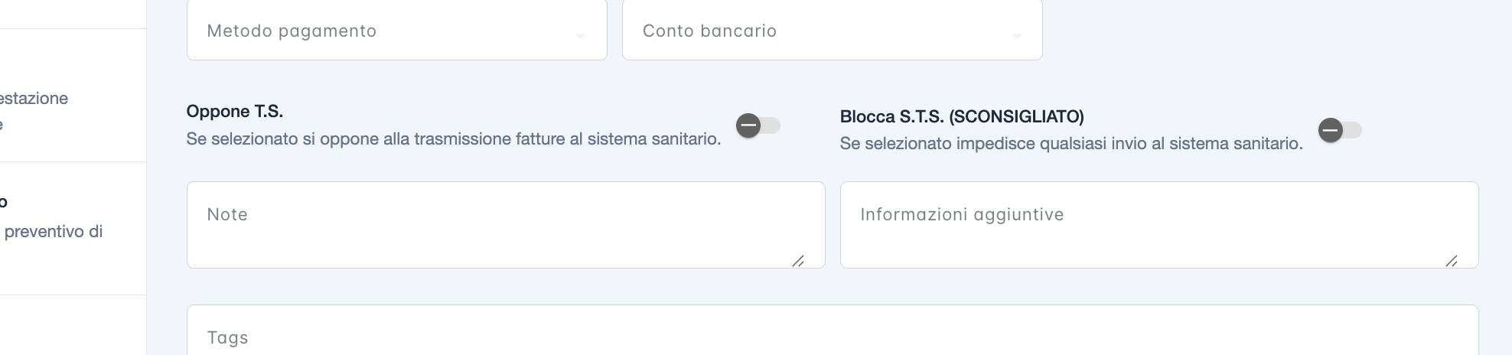This screenshot has width=1512, height=355.
Task: Open the Conto bancario dropdown
Action: coord(832,31)
